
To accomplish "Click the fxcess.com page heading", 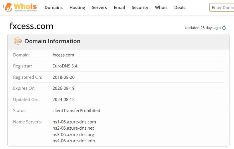I will [31, 26].
